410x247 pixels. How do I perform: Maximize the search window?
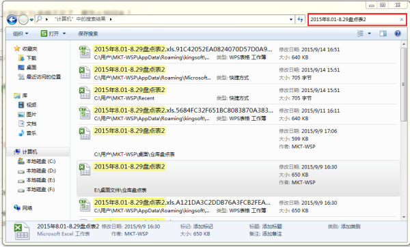click(383, 5)
